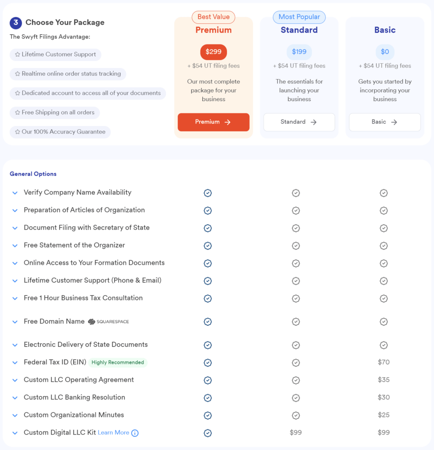This screenshot has width=434, height=450.
Task: Click the Basic checkmark for Free Domain Name
Action: [x=384, y=321]
